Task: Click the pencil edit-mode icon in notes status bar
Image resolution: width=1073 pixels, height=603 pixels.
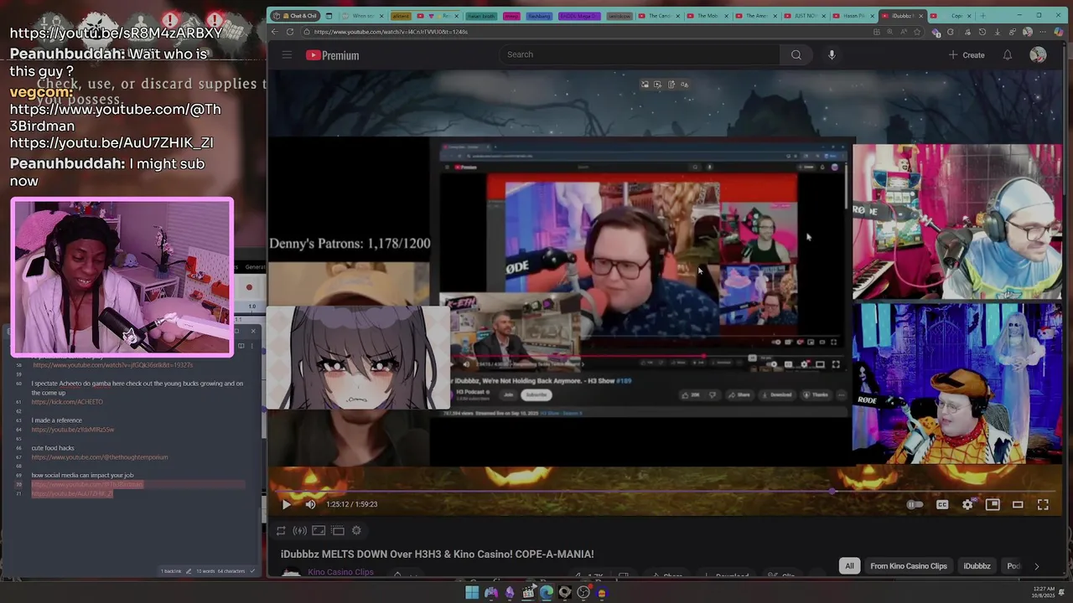Action: [189, 571]
